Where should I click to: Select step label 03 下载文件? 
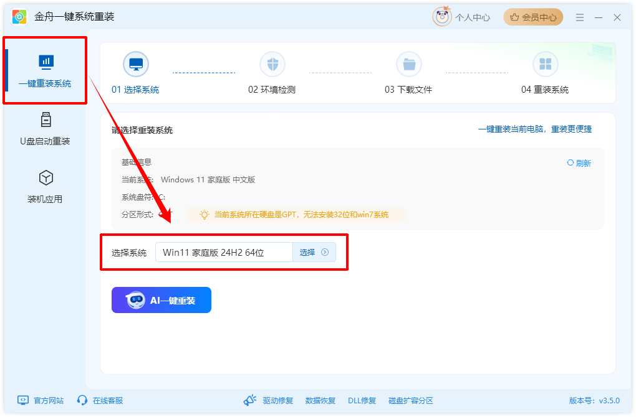coord(408,90)
